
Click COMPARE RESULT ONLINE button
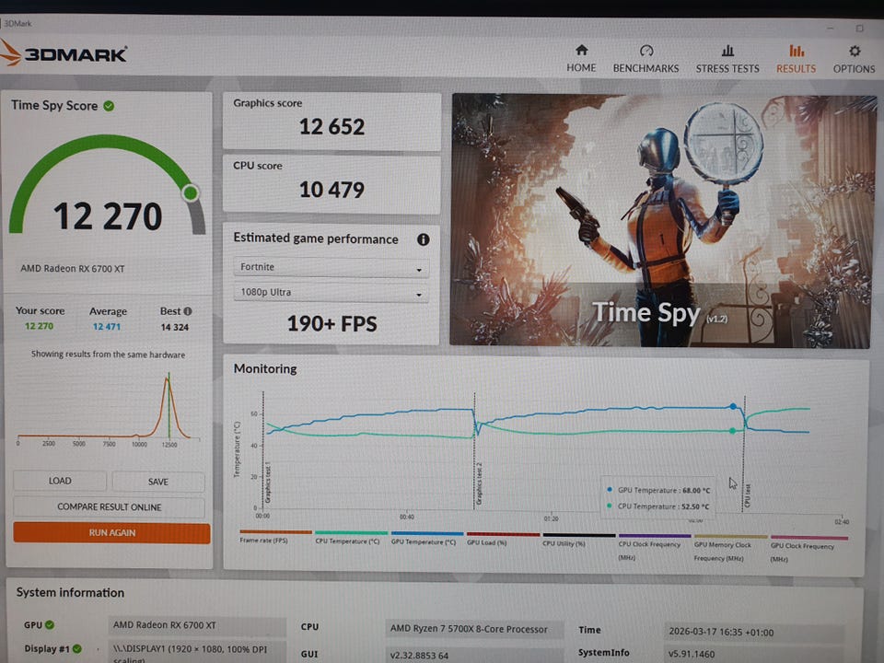click(109, 506)
